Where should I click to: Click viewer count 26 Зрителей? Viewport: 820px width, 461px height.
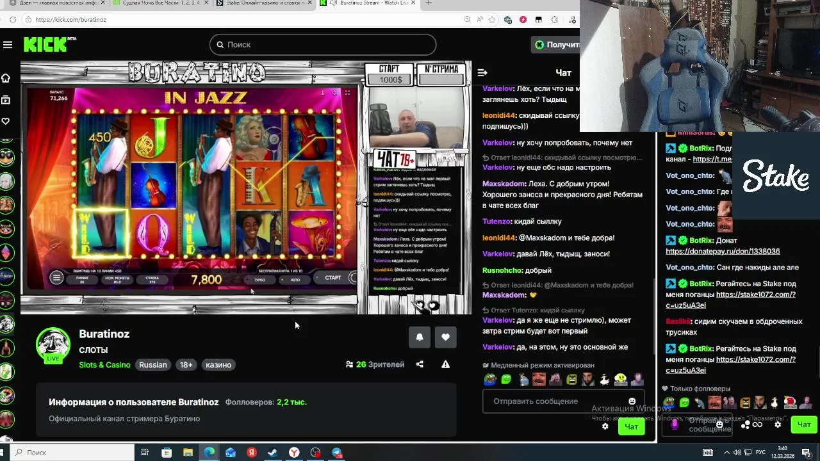(375, 364)
